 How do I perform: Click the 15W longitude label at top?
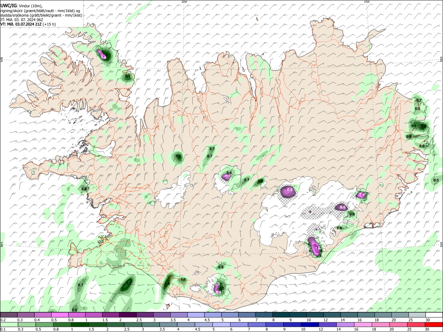coord(367,2)
